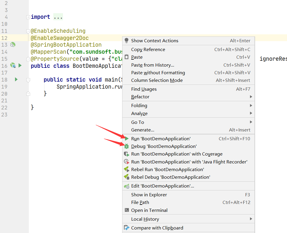Select Run 'BootDemoApplication' entry
The height and width of the screenshot is (233, 287).
coord(189,139)
